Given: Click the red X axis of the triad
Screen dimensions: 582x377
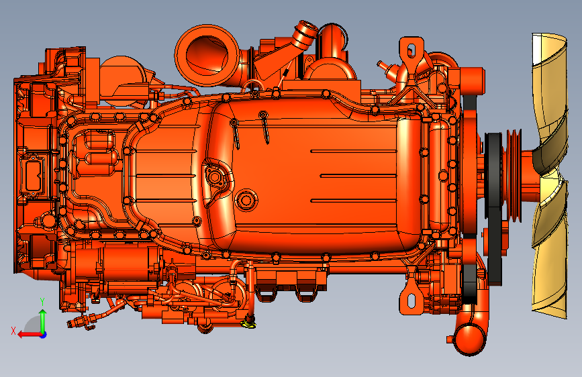Looking at the screenshot, I should click(x=30, y=335).
